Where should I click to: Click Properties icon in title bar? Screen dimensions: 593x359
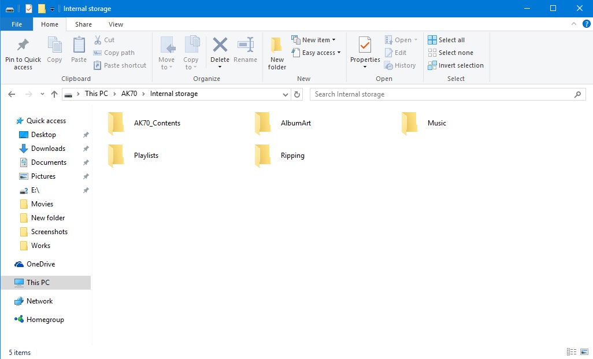coord(29,8)
